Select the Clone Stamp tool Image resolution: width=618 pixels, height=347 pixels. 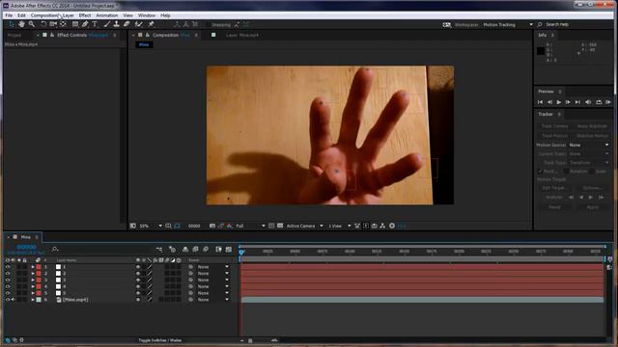pyautogui.click(x=116, y=24)
